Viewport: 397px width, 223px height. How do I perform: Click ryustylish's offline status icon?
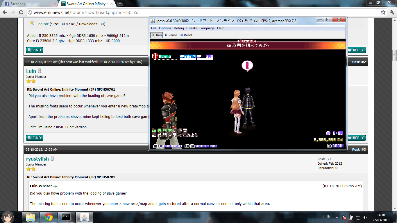pyautogui.click(x=52, y=159)
